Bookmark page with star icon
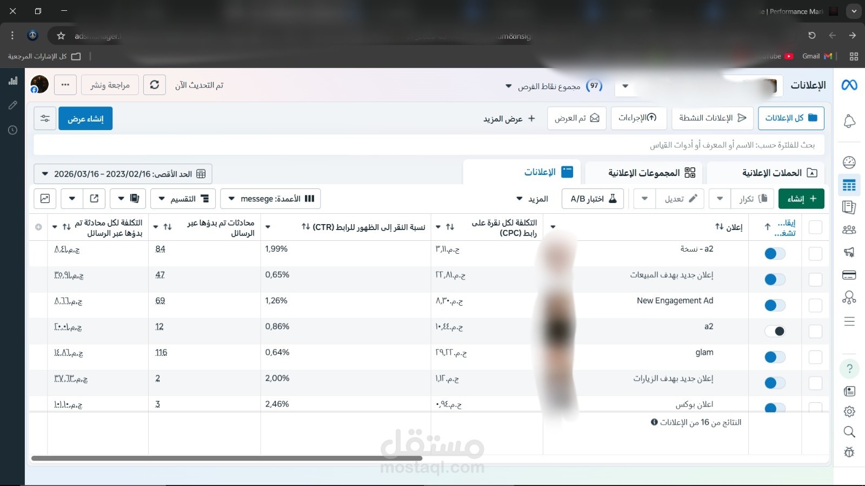This screenshot has width=865, height=486. [61, 36]
